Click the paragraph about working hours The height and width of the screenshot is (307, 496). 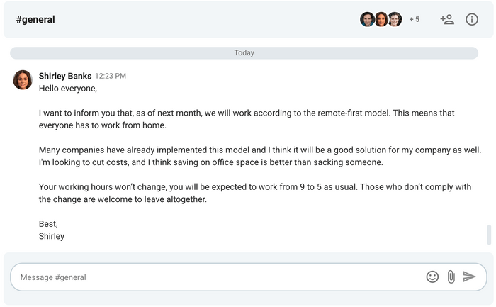click(248, 193)
